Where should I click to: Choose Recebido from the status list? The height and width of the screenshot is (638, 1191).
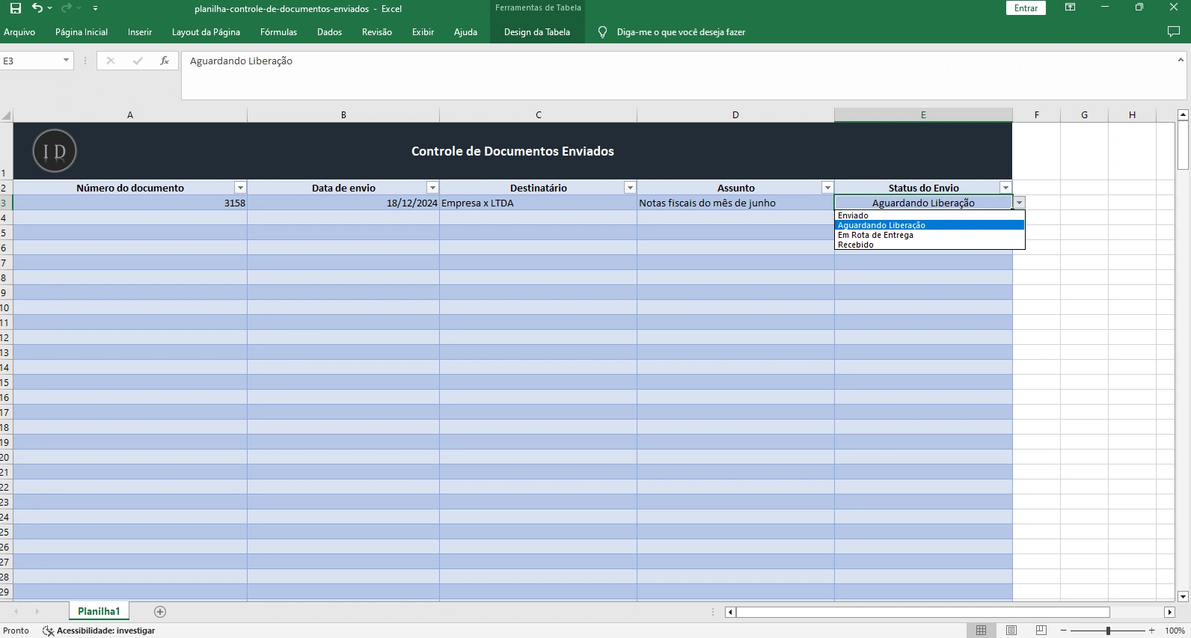pos(930,245)
